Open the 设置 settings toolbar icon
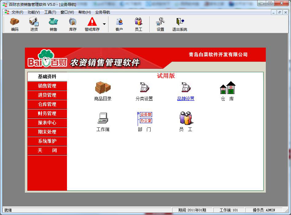Viewport: 291px width, 215px height. (160, 24)
